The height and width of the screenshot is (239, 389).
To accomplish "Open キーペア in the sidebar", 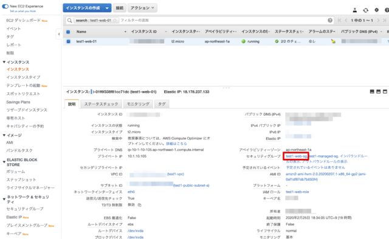I will point(14,234).
